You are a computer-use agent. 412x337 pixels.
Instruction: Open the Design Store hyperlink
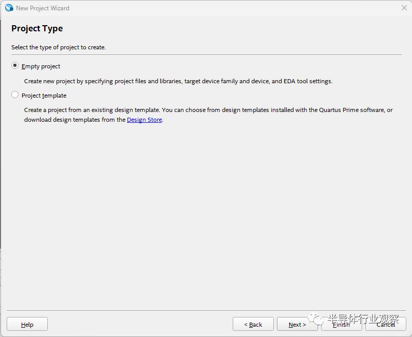pyautogui.click(x=144, y=120)
